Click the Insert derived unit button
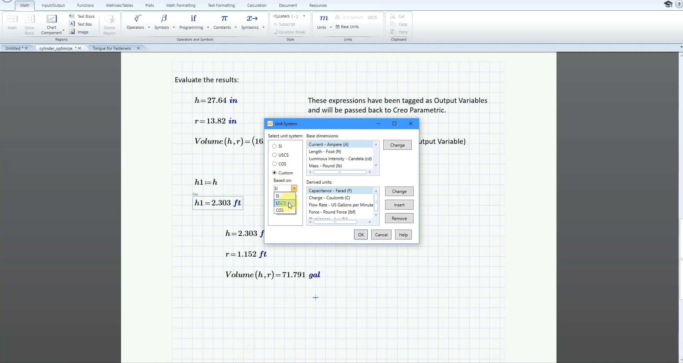The width and height of the screenshot is (683, 363). [x=399, y=205]
